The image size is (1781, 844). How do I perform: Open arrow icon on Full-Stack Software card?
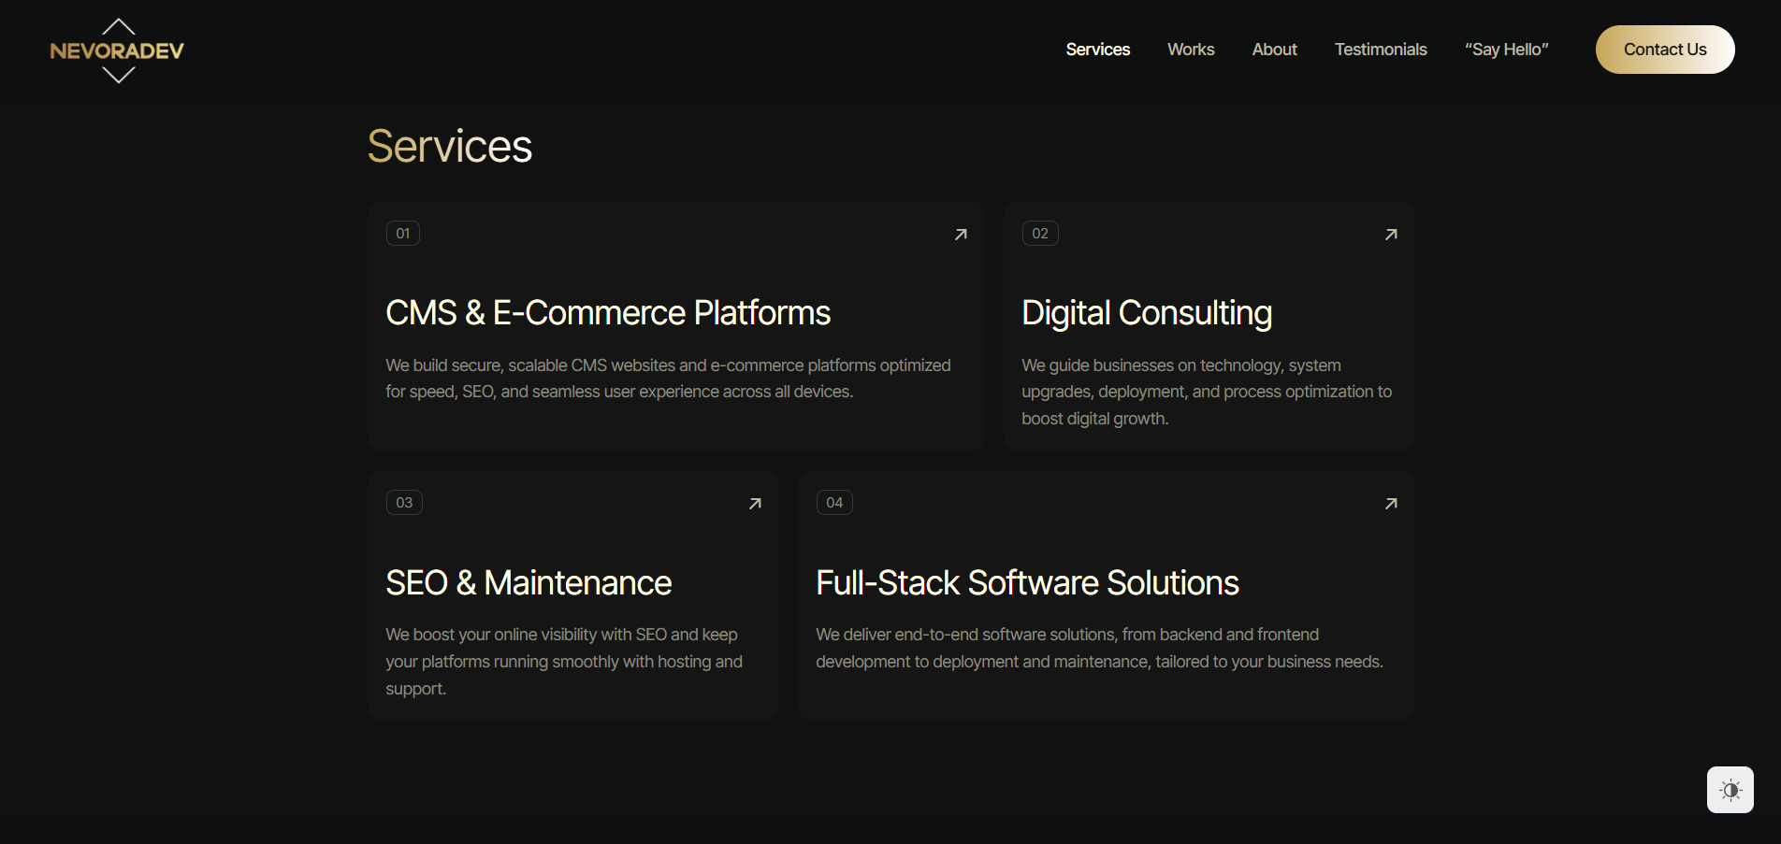tap(1390, 504)
